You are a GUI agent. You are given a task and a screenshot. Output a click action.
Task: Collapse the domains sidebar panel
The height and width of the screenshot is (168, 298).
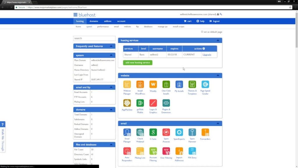coord(111,110)
